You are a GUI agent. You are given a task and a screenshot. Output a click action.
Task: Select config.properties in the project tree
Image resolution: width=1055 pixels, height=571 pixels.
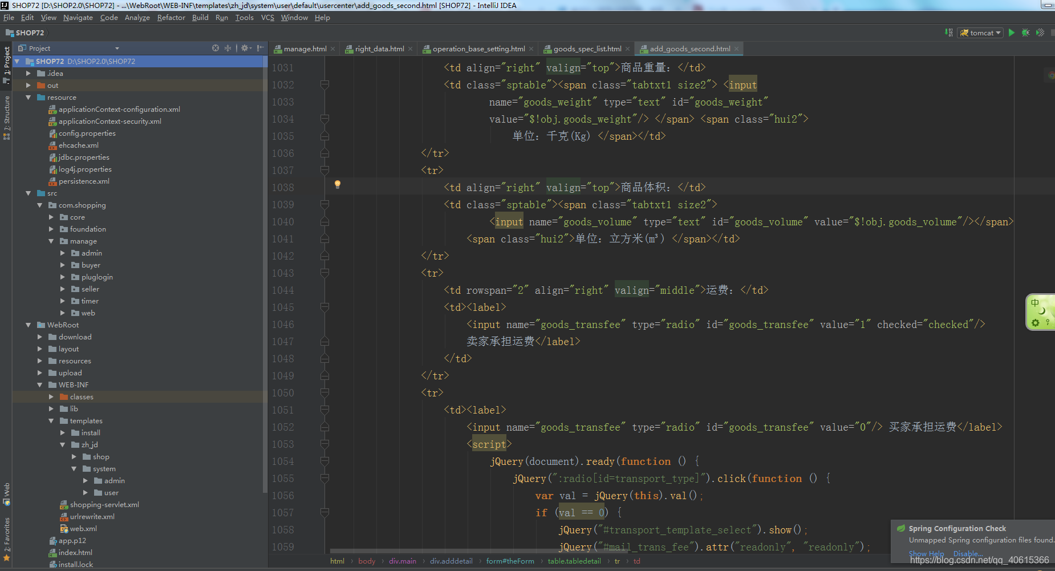[x=87, y=133]
